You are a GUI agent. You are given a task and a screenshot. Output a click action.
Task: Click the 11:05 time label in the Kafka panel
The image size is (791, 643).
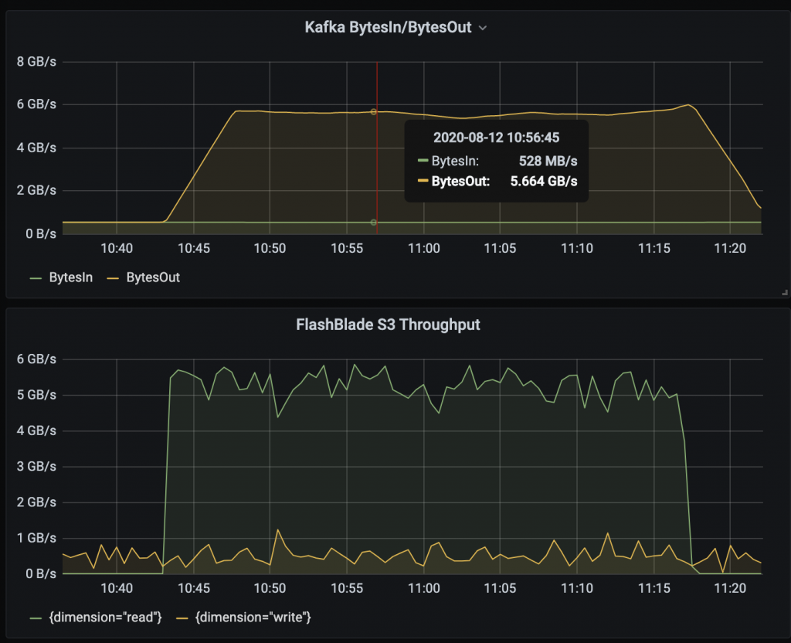(500, 248)
